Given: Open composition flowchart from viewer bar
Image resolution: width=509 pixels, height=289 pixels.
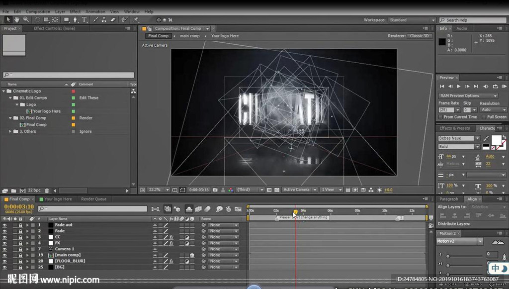Looking at the screenshot, I should (371, 190).
